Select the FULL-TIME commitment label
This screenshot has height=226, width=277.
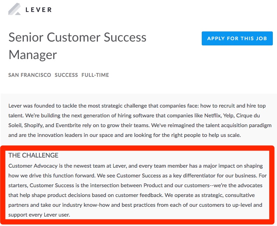[x=95, y=75]
